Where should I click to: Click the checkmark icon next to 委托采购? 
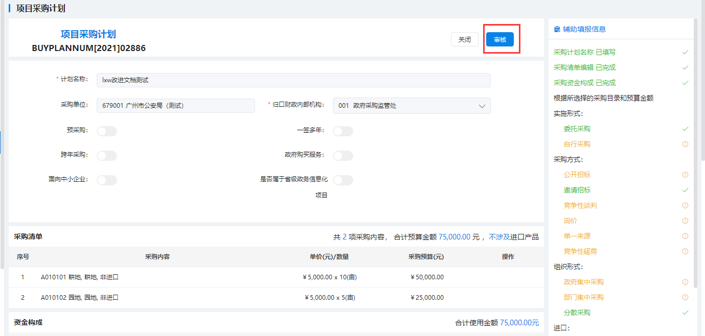tap(685, 129)
